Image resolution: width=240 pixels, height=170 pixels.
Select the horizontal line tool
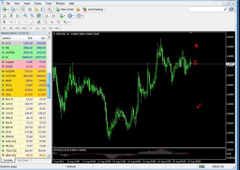[26, 22]
